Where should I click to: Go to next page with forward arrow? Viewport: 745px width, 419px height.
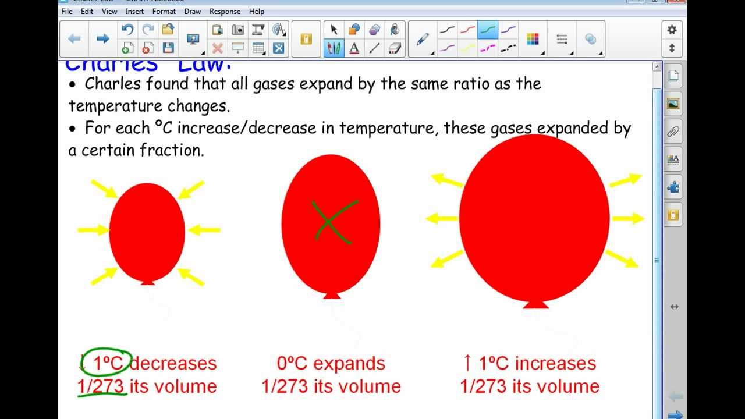coord(103,38)
